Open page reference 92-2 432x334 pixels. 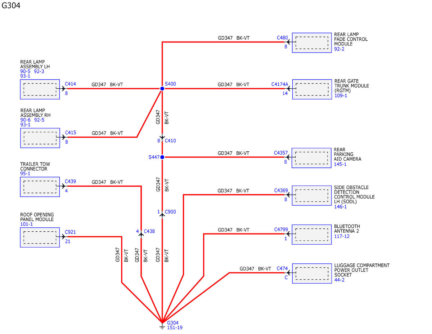point(339,49)
